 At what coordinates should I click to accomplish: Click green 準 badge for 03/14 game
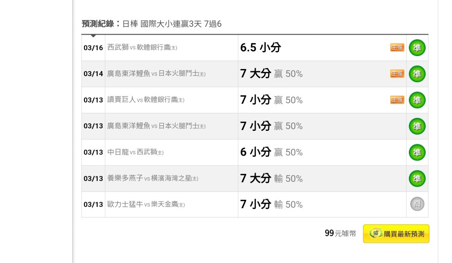(x=417, y=74)
